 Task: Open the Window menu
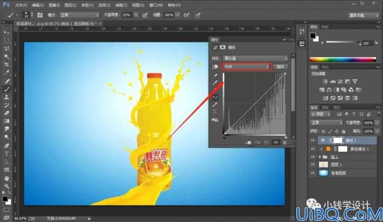pos(156,5)
